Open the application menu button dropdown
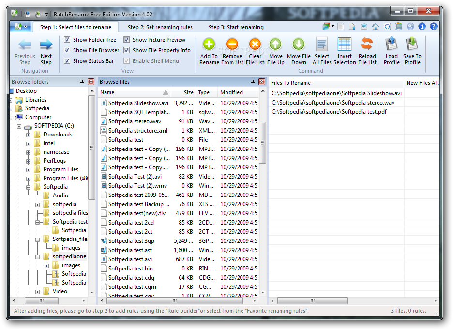The image size is (453, 330). [20, 27]
